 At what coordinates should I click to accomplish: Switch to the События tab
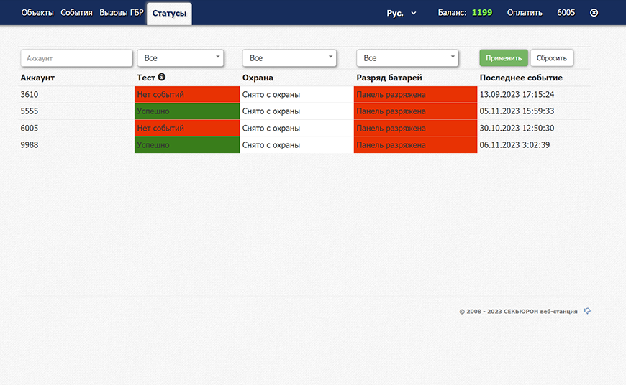(x=76, y=13)
